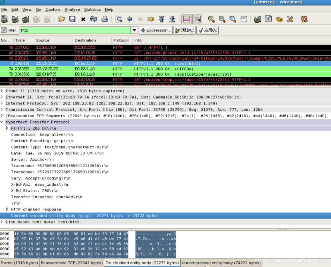Select Transfer-Encoding: chunked line
331x267 pixels.
point(47,197)
